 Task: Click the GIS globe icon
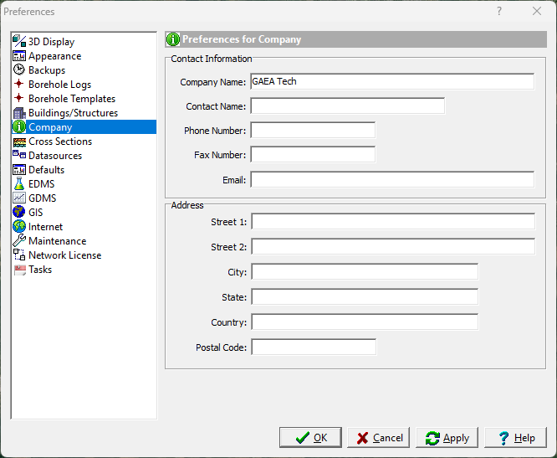(x=19, y=213)
